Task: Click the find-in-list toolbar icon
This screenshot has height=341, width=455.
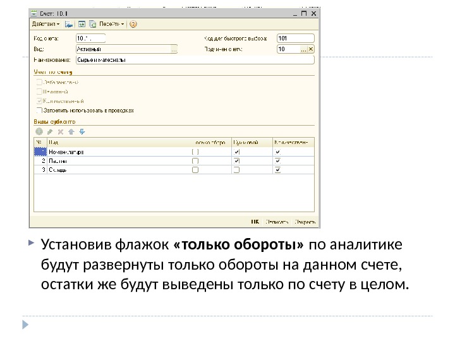Action: coord(69,25)
